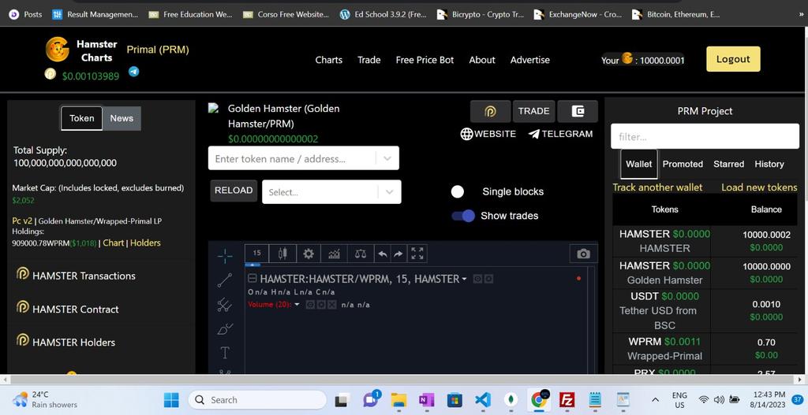The image size is (808, 415).
Task: Take a chart snapshot with camera
Action: 583,254
